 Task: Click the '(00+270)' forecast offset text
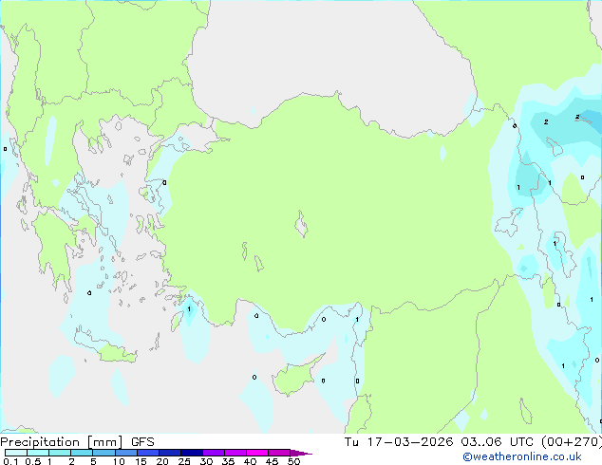tap(572, 442)
